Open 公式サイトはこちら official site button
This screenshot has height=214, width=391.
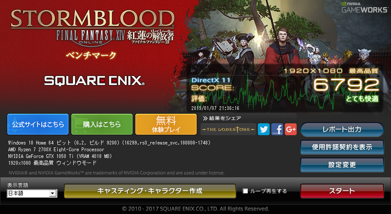38,124
